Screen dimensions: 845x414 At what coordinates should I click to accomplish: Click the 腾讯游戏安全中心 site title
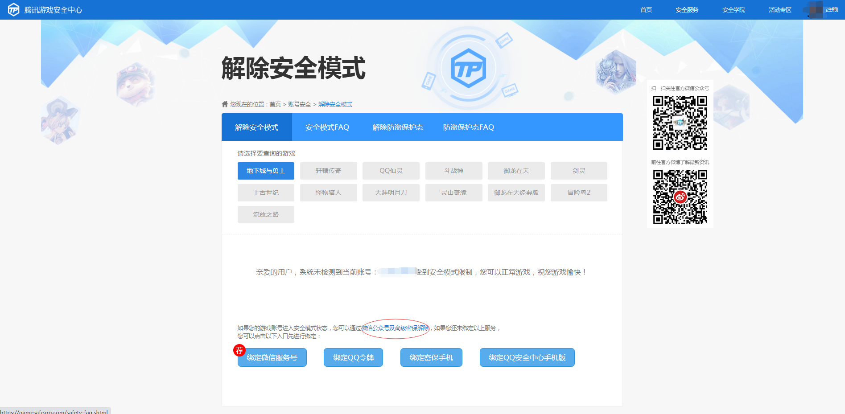(x=53, y=10)
